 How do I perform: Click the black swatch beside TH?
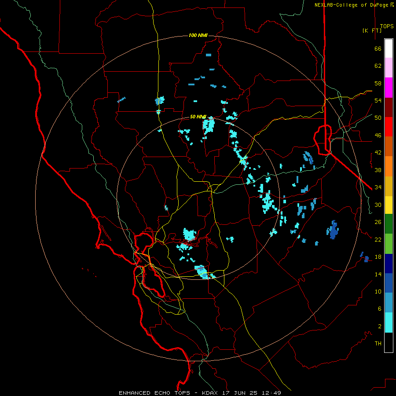[x=389, y=342]
